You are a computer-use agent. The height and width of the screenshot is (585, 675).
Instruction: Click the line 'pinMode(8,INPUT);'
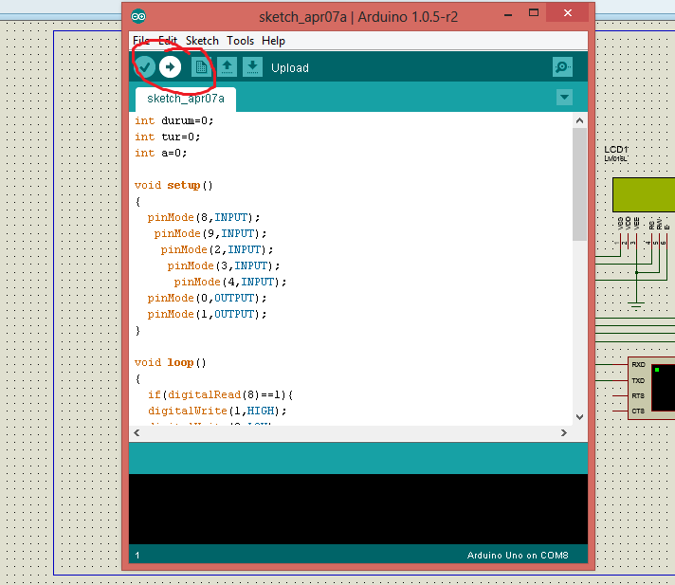(x=204, y=218)
